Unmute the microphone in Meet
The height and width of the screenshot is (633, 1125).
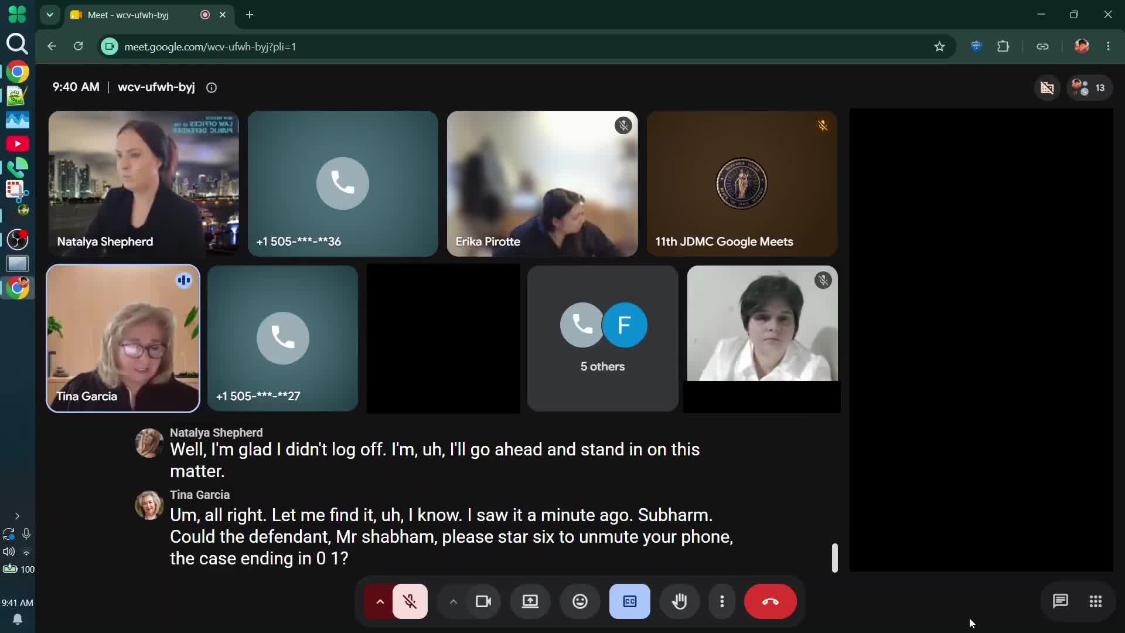[410, 601]
